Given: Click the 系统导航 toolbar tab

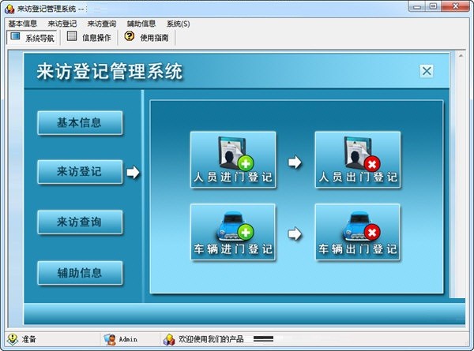Looking at the screenshot, I should (32, 37).
